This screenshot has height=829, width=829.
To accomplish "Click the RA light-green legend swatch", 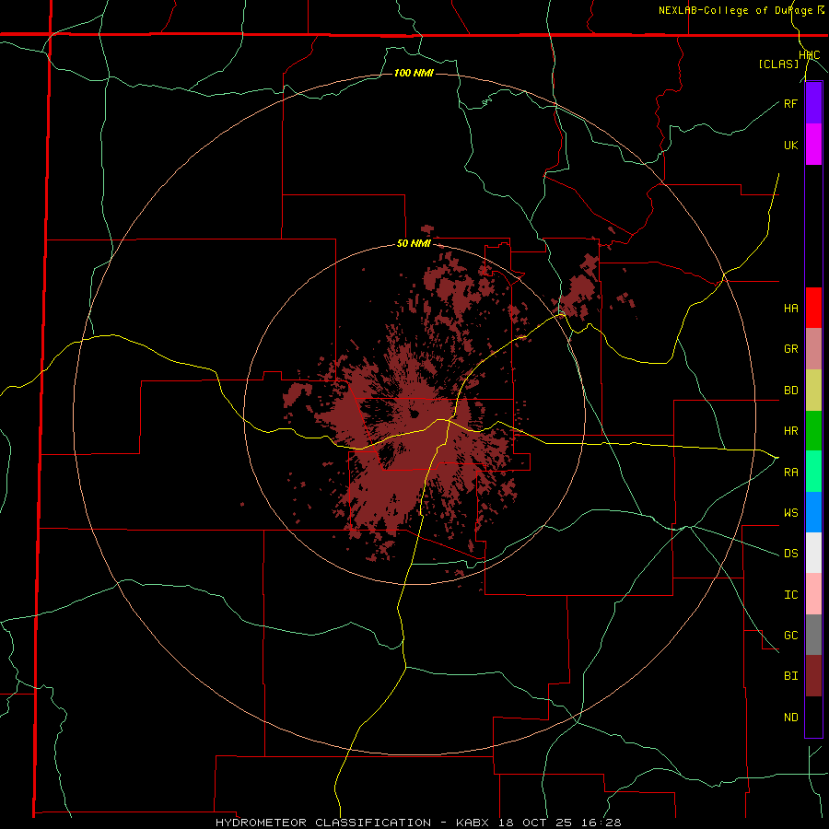I will pos(813,471).
